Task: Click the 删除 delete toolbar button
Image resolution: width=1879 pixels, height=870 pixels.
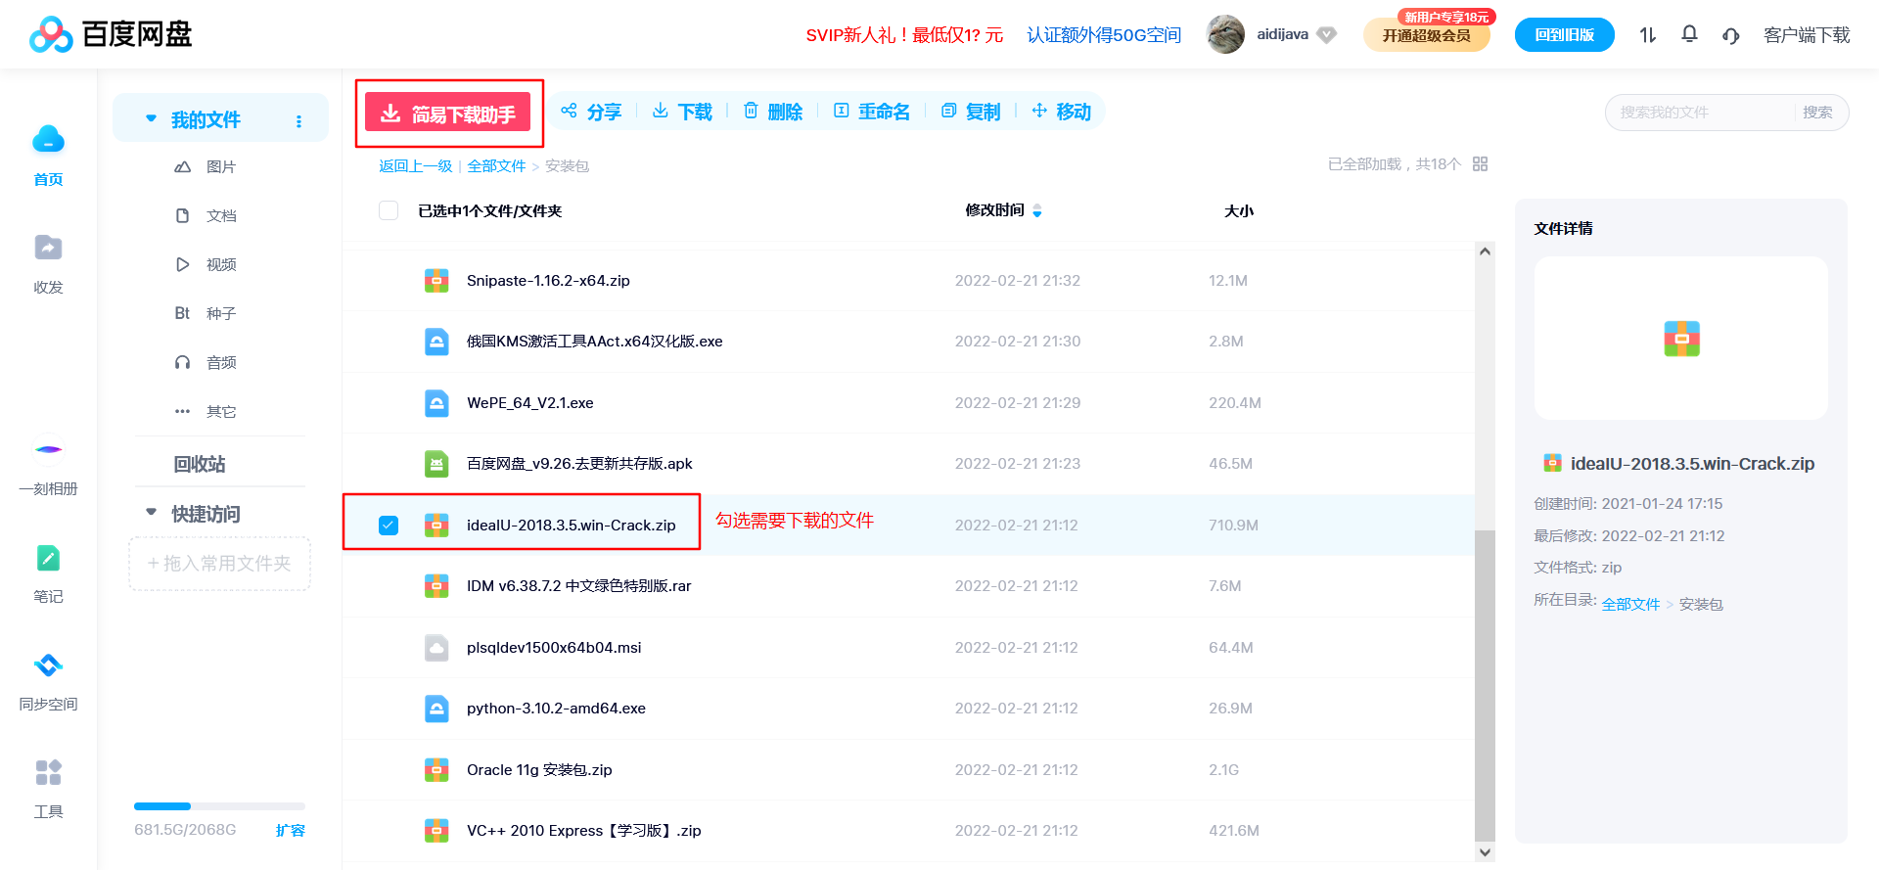Action: [x=773, y=112]
